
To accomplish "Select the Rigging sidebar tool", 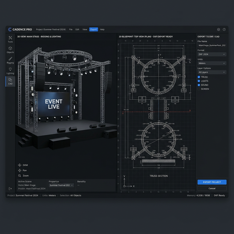I will pyautogui.click(x=10, y=60).
